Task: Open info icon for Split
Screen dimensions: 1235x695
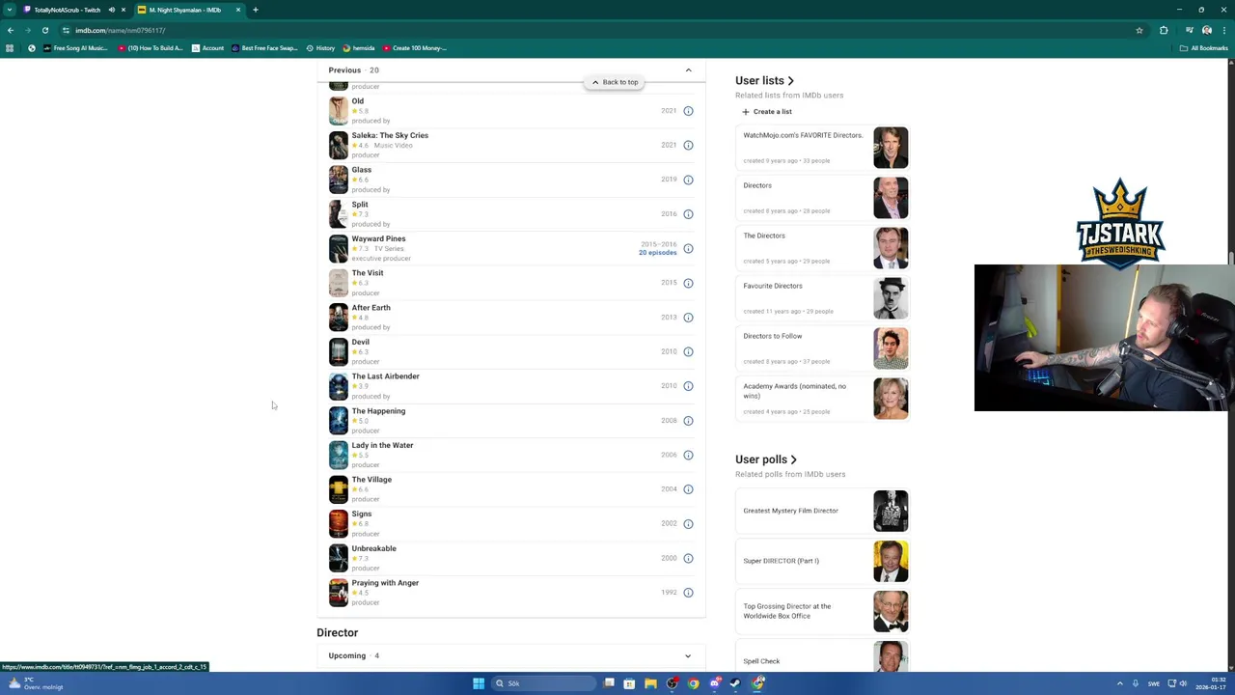Action: [688, 214]
